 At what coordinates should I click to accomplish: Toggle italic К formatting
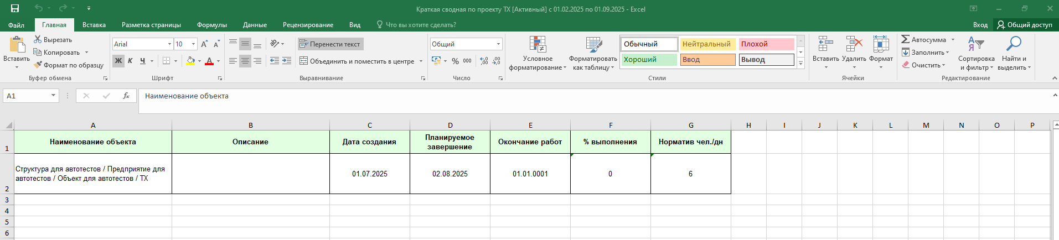(x=130, y=61)
